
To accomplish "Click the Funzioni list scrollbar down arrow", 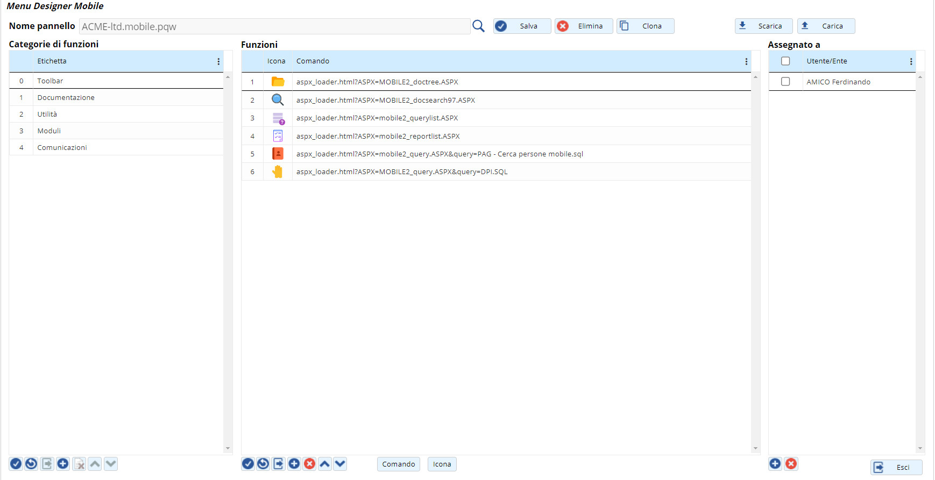I will 755,448.
